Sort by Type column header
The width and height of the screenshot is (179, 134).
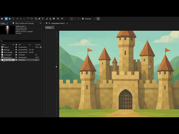[20, 45]
